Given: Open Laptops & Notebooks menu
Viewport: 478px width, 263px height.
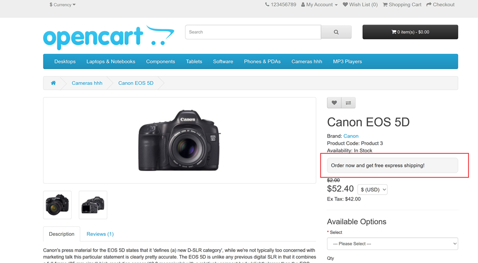Looking at the screenshot, I should (111, 62).
